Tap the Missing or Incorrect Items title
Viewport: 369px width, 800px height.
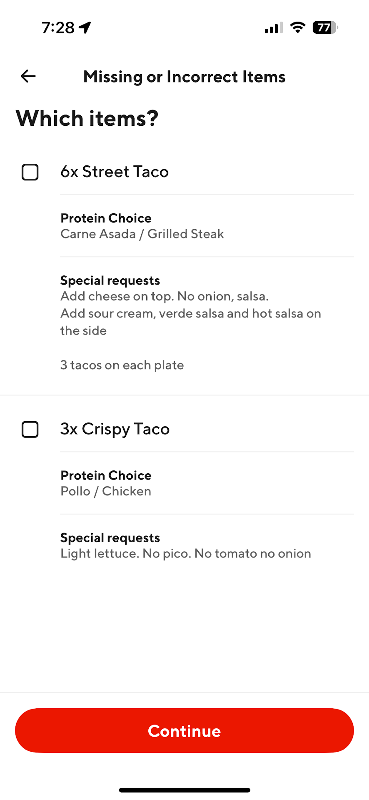(184, 77)
